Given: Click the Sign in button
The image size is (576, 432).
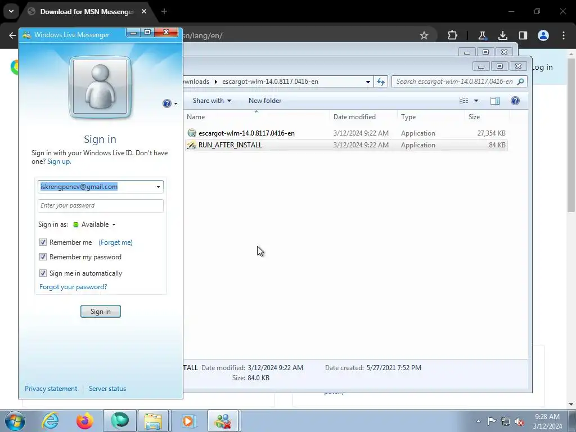Looking at the screenshot, I should click(101, 312).
